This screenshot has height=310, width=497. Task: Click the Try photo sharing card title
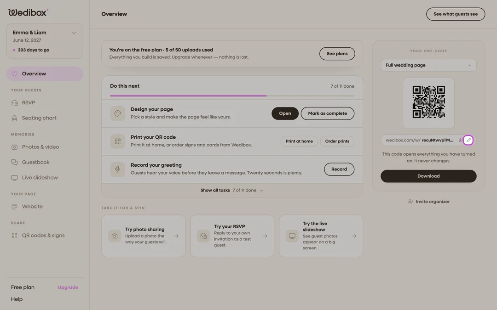[x=145, y=230]
